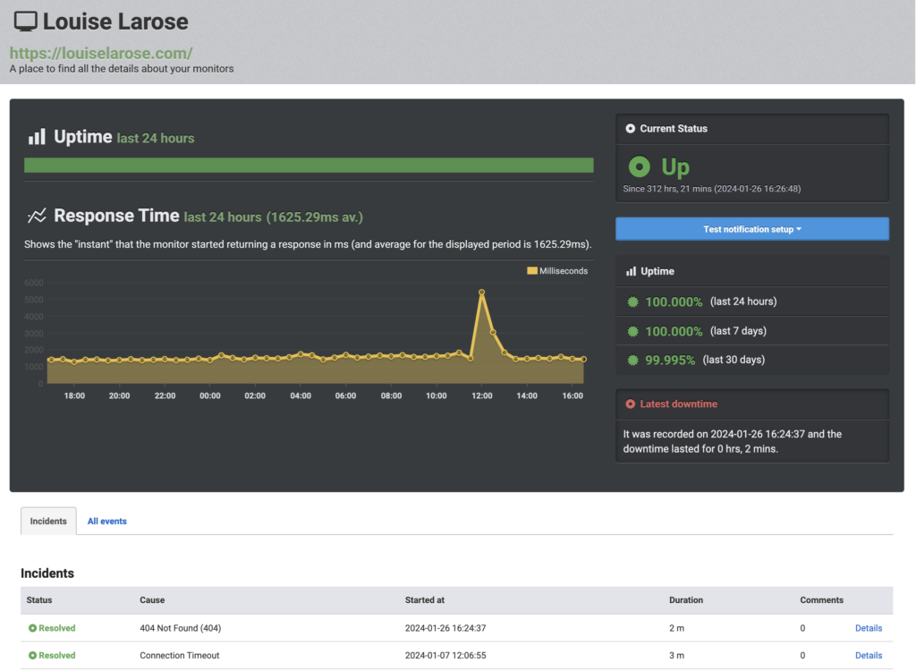
Task: Open the Test notification setup dropdown
Action: coord(751,229)
